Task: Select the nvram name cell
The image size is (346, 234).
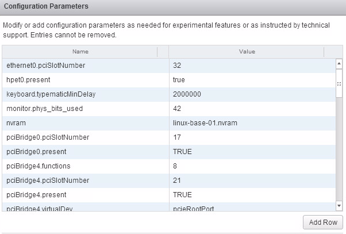Action: (x=16, y=123)
